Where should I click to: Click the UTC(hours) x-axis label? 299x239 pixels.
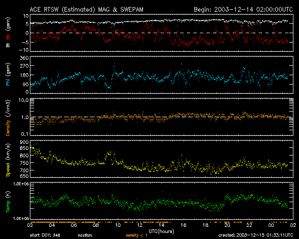pos(162,231)
